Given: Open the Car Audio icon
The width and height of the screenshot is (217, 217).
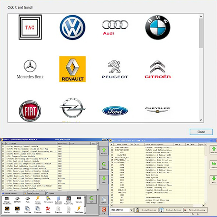Looking at the screenshot, I should [x=79, y=200].
